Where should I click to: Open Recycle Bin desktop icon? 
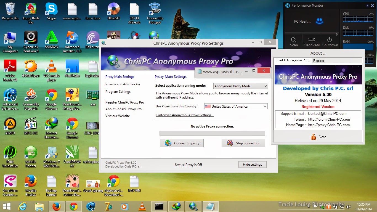pos(10,12)
